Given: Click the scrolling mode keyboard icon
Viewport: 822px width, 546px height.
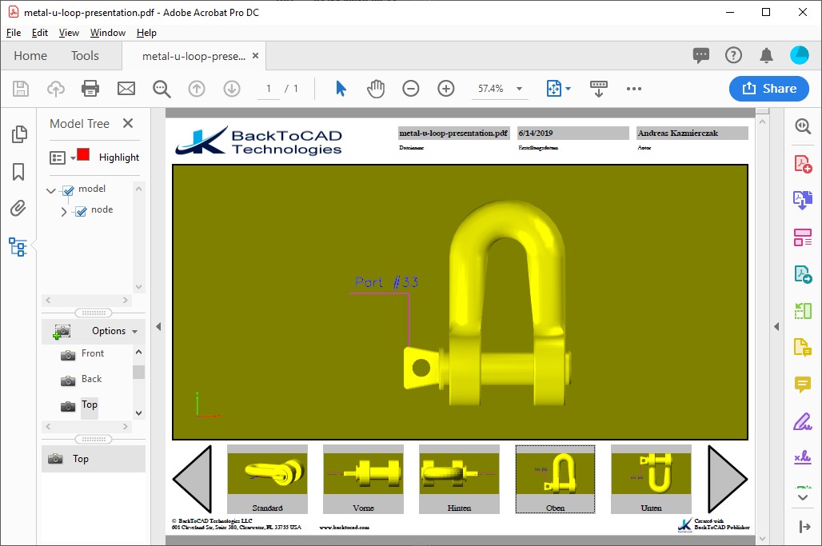Looking at the screenshot, I should point(599,89).
